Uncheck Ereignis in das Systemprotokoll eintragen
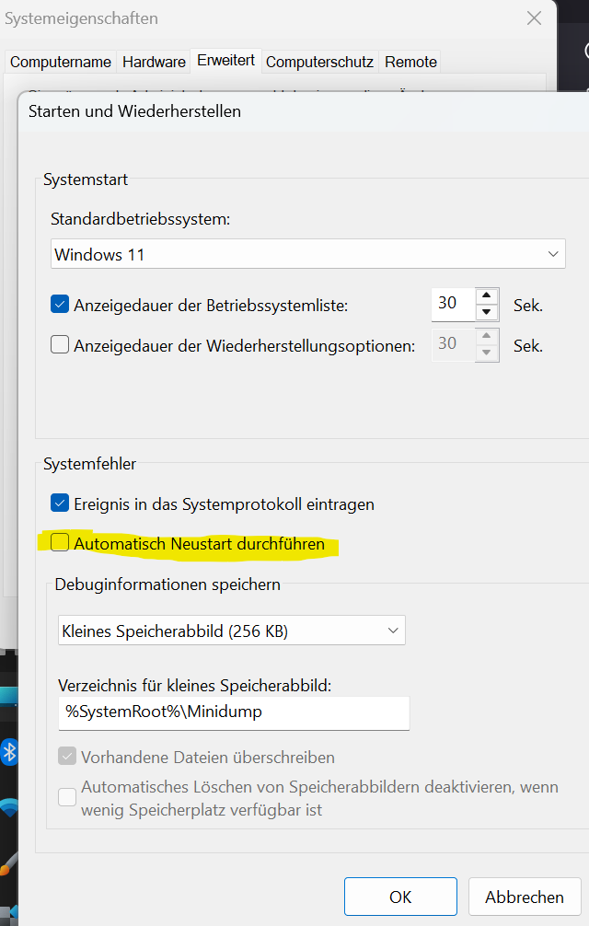The image size is (589, 926). pos(61,504)
